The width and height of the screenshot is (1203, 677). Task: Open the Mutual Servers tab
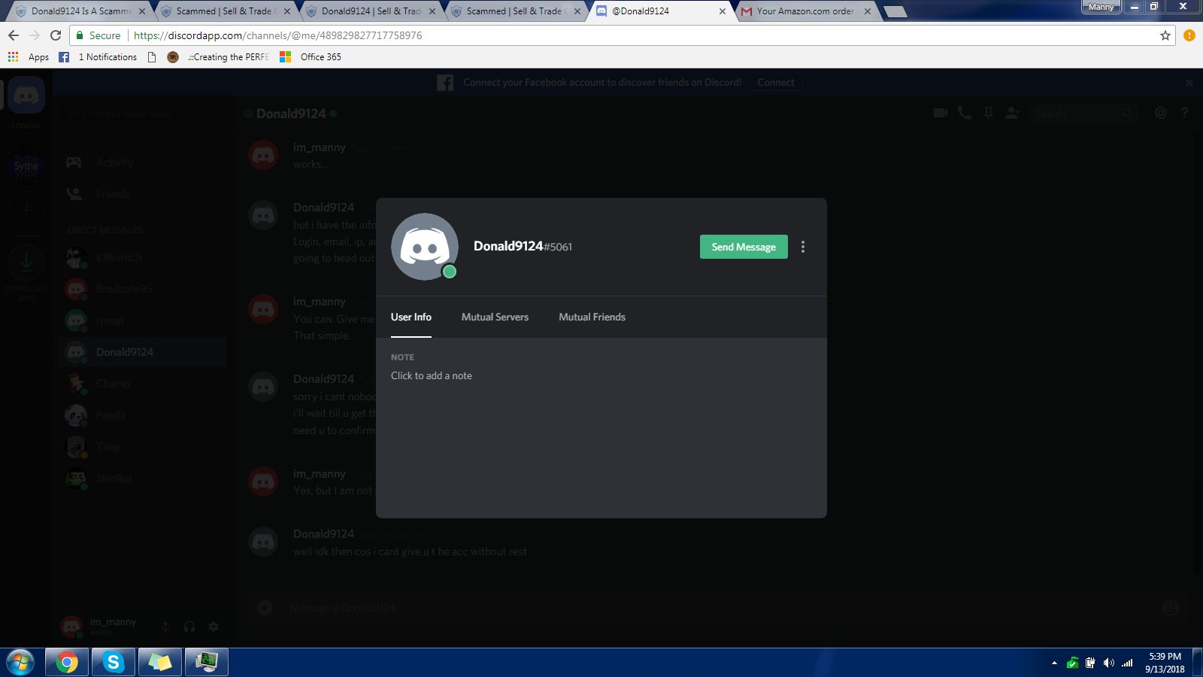click(x=495, y=317)
